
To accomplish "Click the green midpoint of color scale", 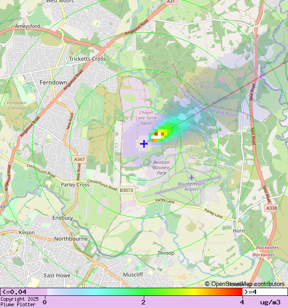I will pyautogui.click(x=144, y=292).
